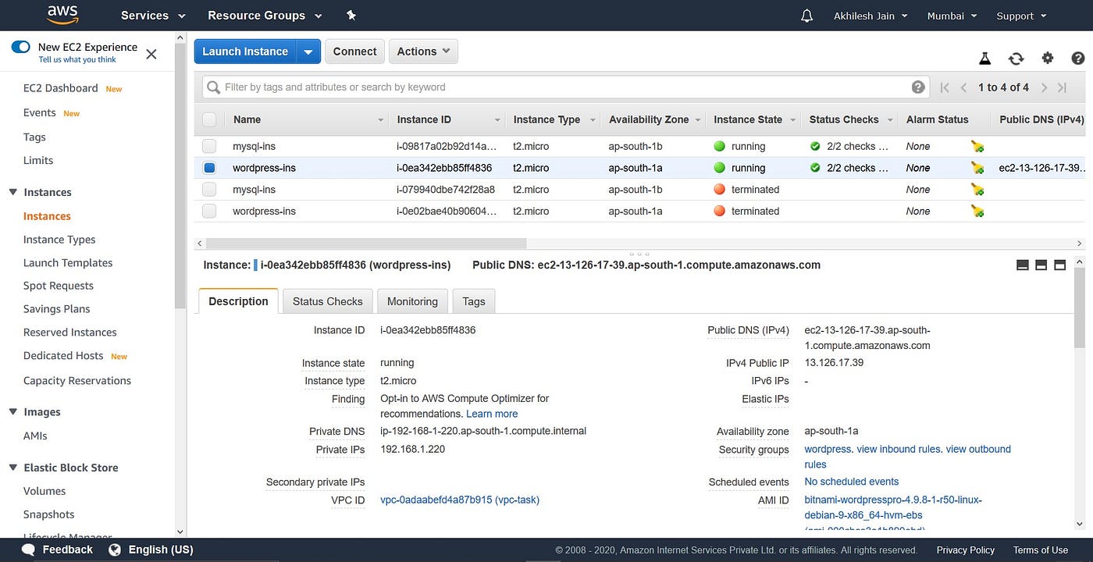Open the experiments flask icon
Screen dimensions: 1093x562
[985, 59]
